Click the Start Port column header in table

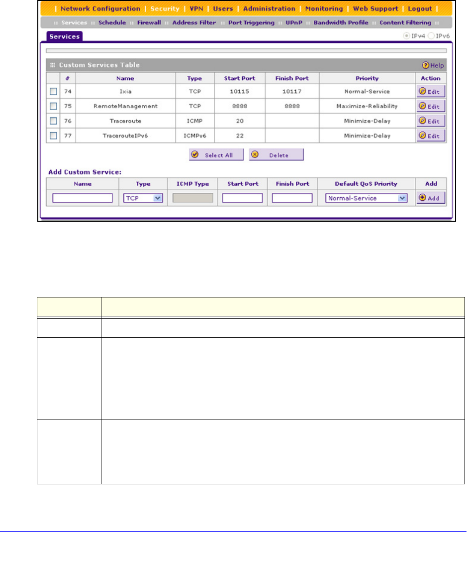click(240, 78)
